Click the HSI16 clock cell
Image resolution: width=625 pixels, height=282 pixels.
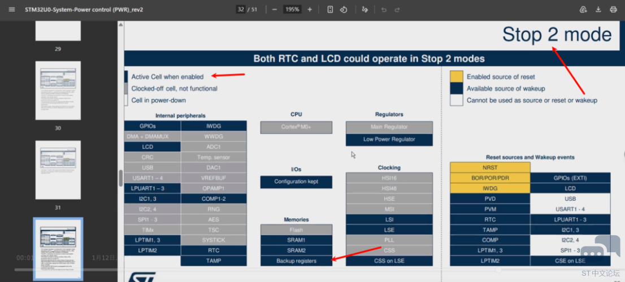point(389,178)
